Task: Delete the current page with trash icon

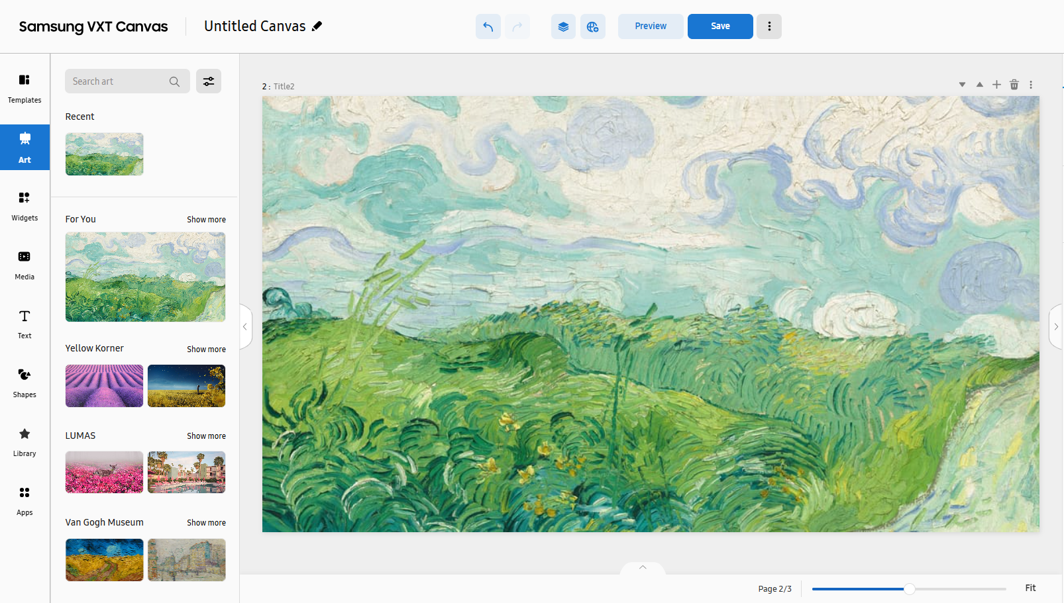Action: point(1014,85)
